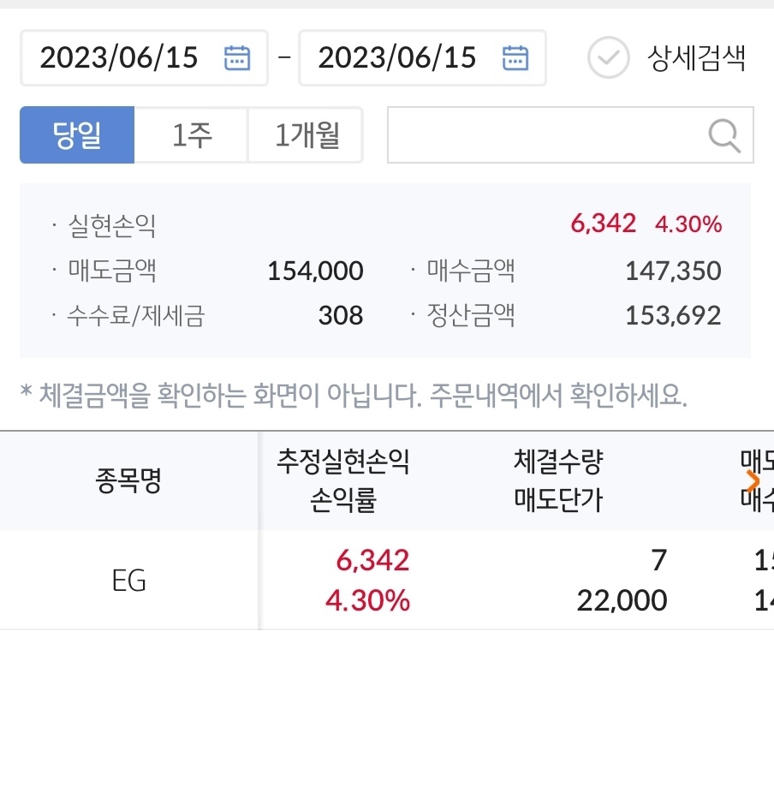This screenshot has width=774, height=799.
Task: Click the magnifier search icon
Action: [x=724, y=135]
